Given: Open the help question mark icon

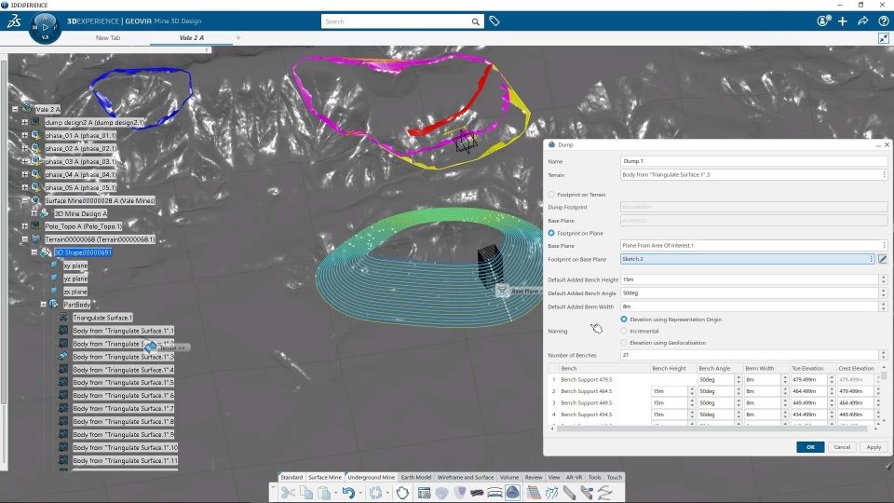Looking at the screenshot, I should [x=884, y=21].
